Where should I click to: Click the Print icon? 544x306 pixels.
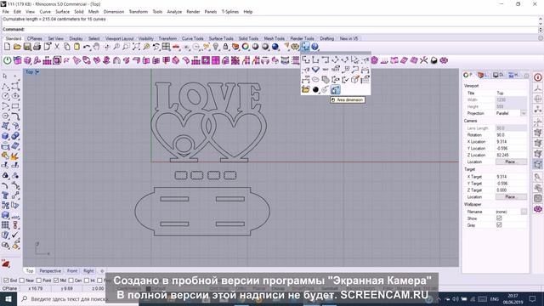(x=37, y=47)
